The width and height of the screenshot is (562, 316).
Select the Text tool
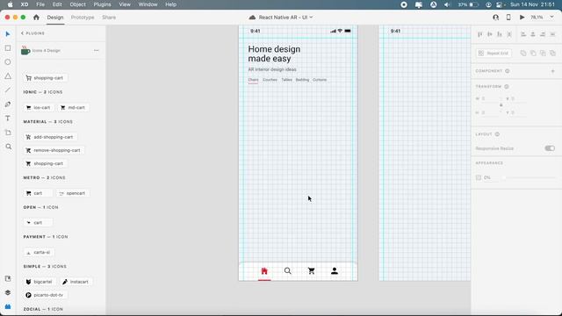pyautogui.click(x=8, y=118)
